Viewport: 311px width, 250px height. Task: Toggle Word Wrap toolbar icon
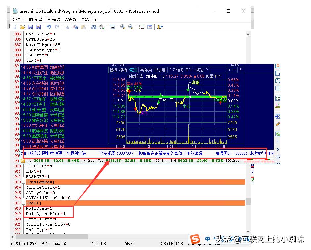[x=112, y=27]
